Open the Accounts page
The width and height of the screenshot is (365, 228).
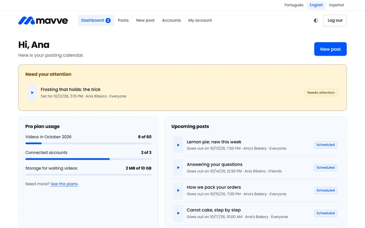[172, 21]
